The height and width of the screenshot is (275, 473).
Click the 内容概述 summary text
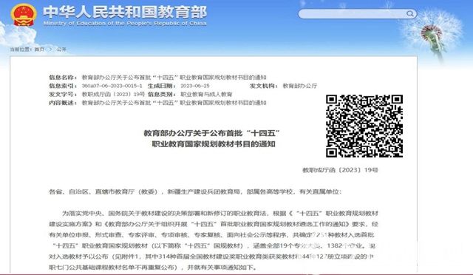point(174,103)
